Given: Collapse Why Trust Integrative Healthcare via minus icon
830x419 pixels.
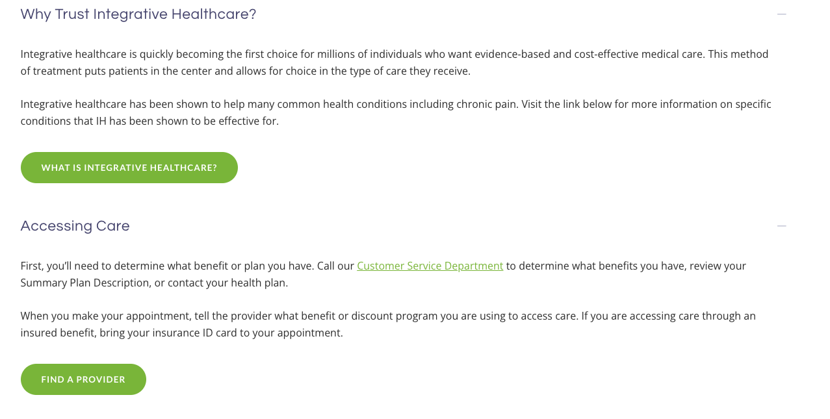Looking at the screenshot, I should coord(781,14).
